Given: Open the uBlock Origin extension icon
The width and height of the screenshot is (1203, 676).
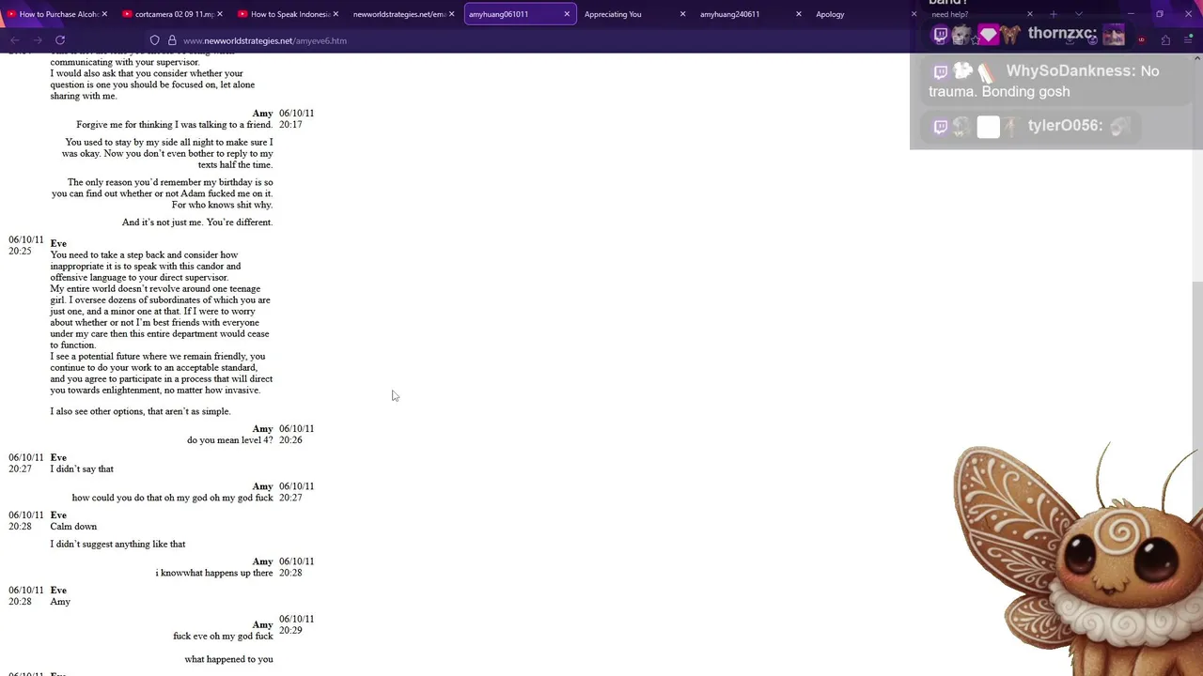Looking at the screenshot, I should click(x=1141, y=40).
